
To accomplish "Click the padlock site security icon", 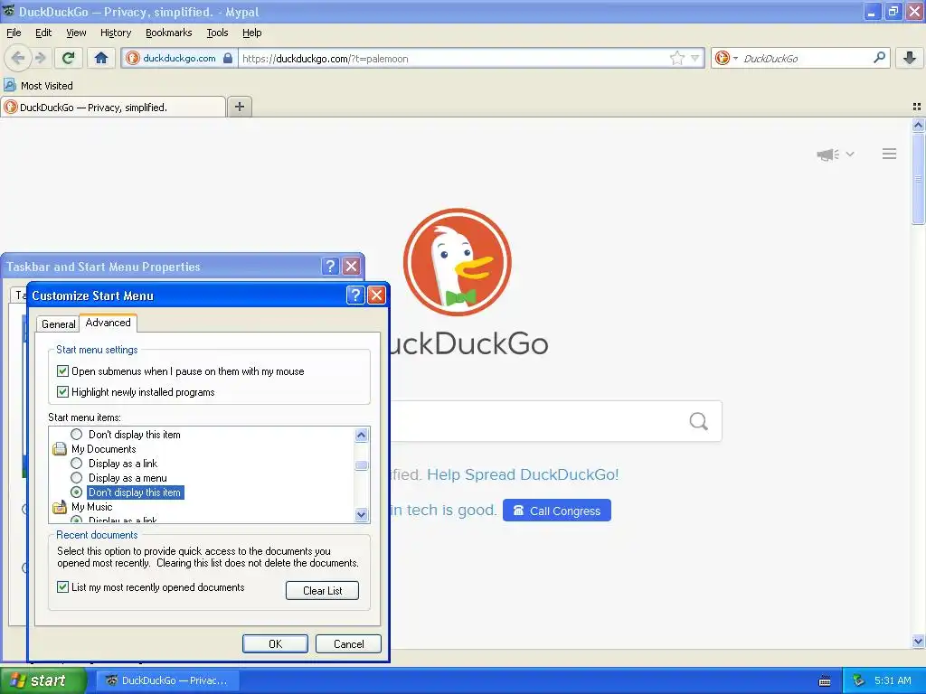I will (228, 59).
